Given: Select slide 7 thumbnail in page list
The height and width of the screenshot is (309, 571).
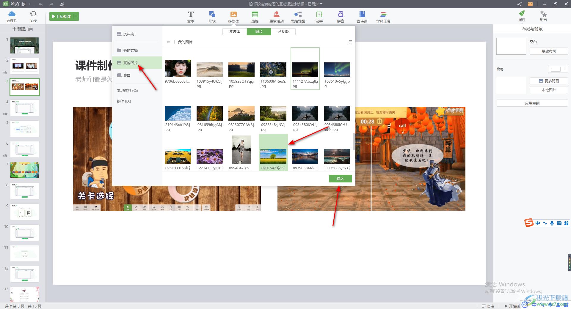Looking at the screenshot, I should point(25,170).
